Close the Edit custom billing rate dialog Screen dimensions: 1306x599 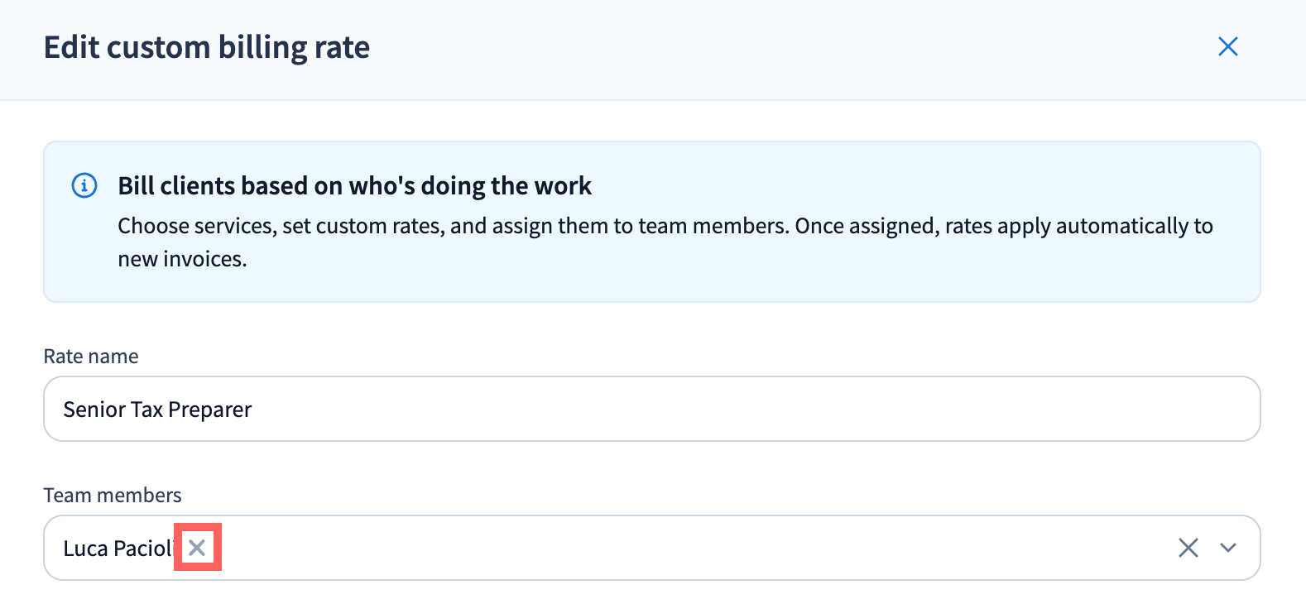(1228, 47)
